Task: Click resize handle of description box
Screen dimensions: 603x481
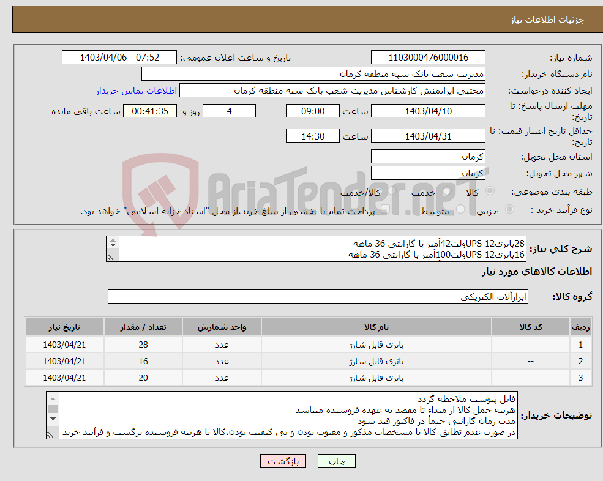Action: [x=110, y=257]
